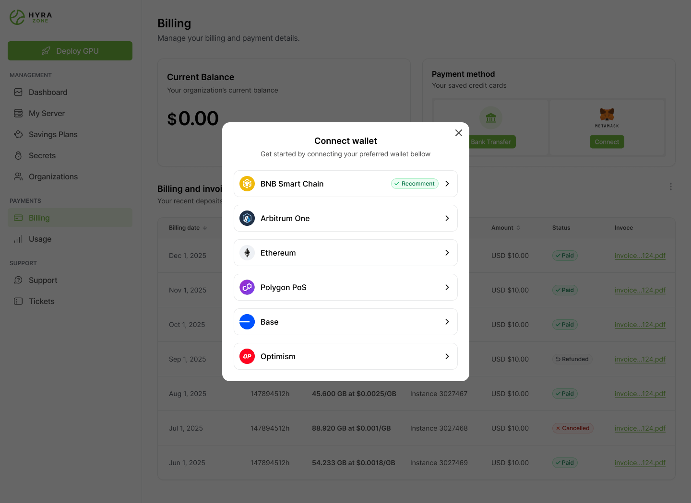The height and width of the screenshot is (503, 691).
Task: Select the Ethereum logo icon
Action: coord(247,253)
